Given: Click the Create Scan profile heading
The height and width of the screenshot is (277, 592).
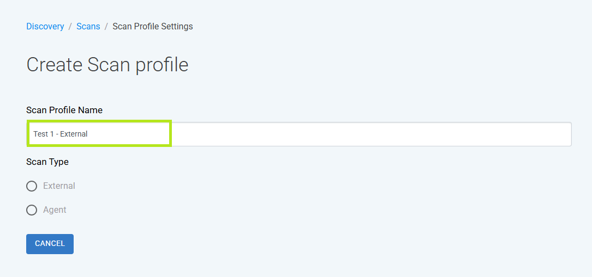Looking at the screenshot, I should pyautogui.click(x=107, y=65).
